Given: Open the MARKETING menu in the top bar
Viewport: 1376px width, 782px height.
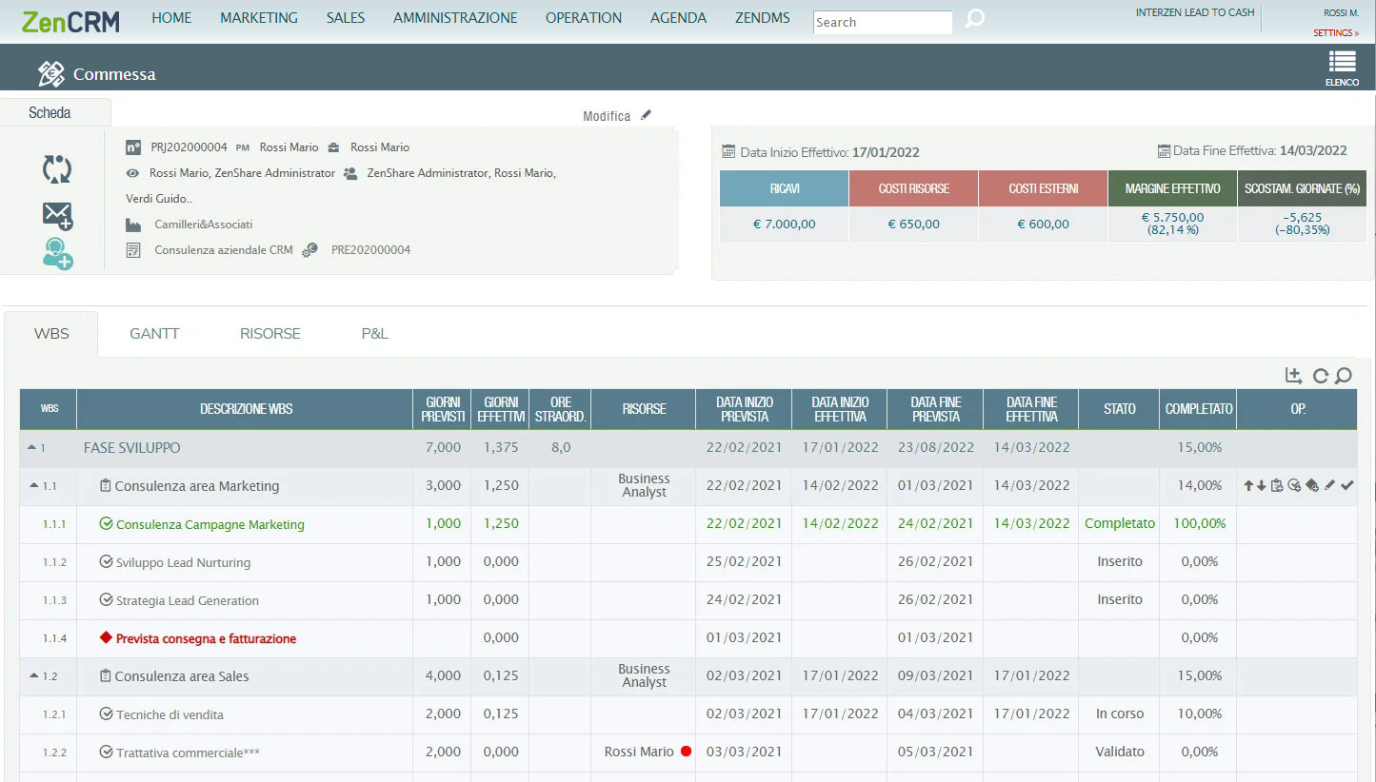Looking at the screenshot, I should [258, 17].
